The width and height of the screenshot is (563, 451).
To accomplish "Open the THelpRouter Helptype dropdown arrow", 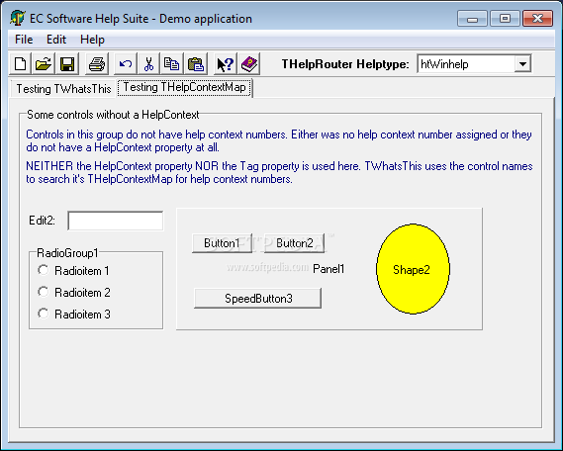I will 522,64.
